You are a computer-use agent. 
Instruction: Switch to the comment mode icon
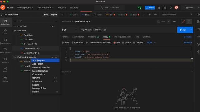pos(189,21)
